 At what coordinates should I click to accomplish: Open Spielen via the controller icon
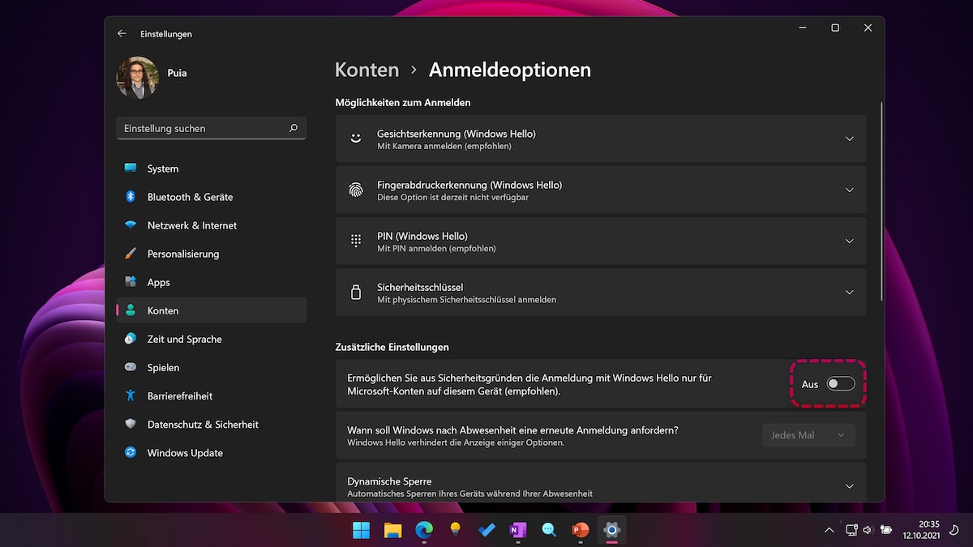[x=131, y=367]
